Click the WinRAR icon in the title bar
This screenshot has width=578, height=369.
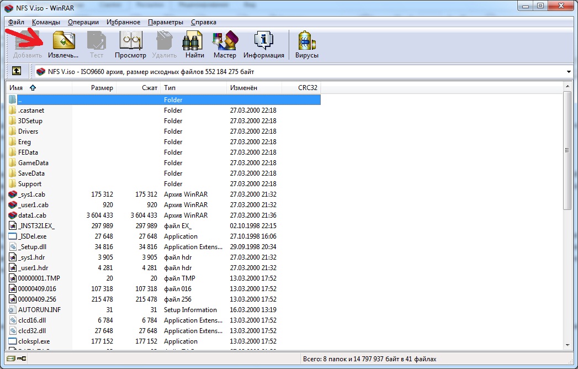[9, 8]
